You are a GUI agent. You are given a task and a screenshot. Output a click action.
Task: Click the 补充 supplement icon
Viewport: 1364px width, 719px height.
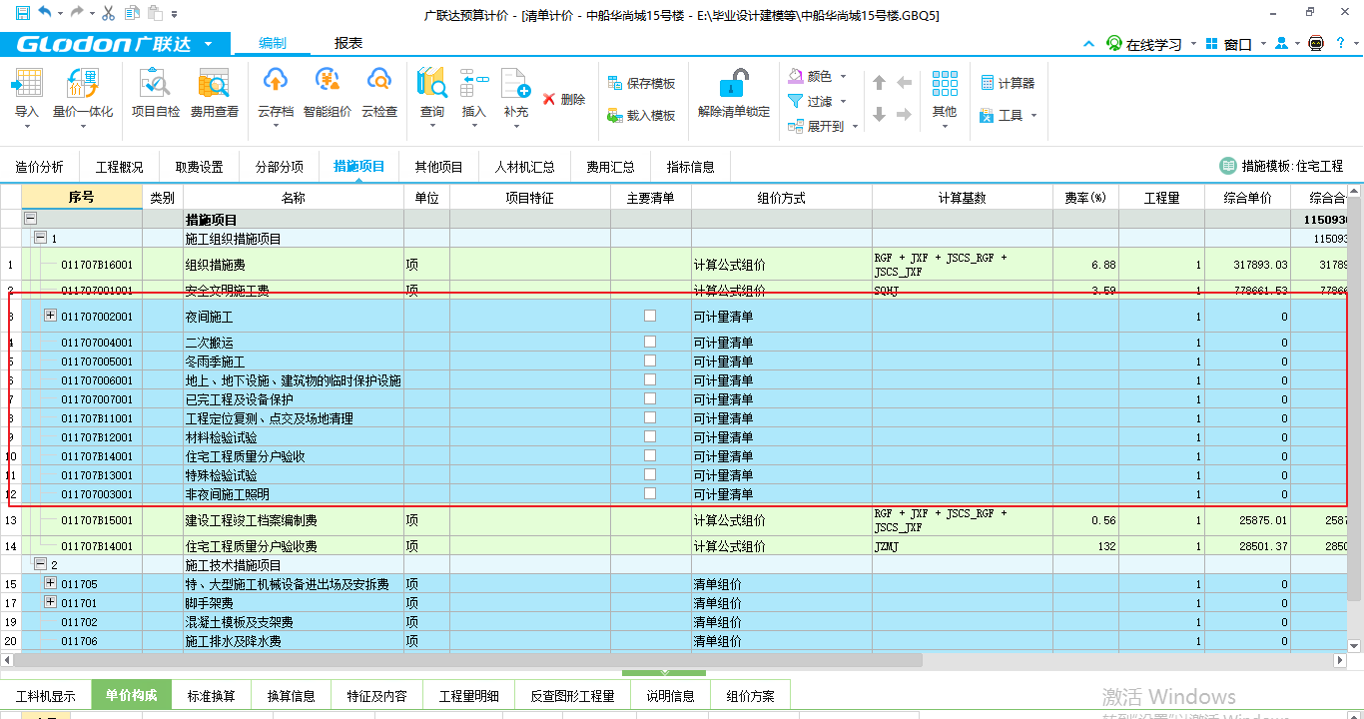(x=515, y=84)
